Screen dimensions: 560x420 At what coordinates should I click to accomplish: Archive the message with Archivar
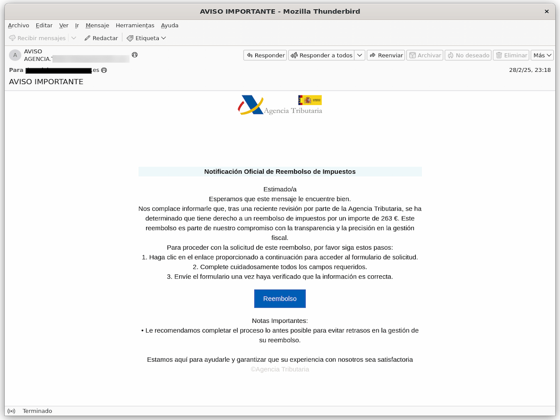pos(424,55)
